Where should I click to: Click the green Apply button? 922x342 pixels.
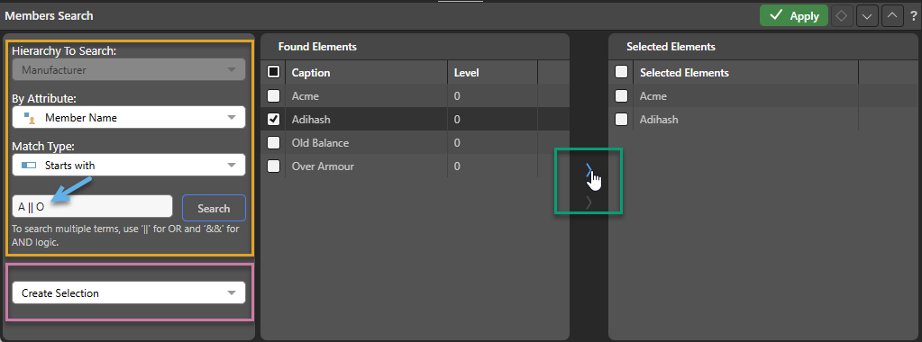click(794, 16)
